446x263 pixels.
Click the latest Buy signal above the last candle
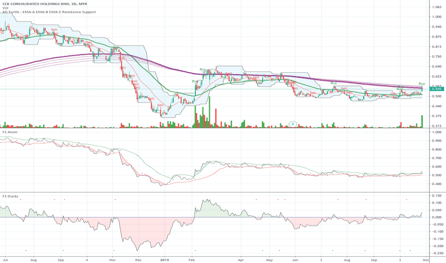tap(422, 84)
